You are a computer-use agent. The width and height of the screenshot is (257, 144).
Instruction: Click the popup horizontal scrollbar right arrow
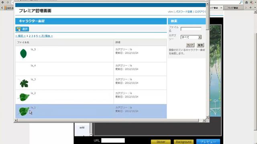pos(204,120)
